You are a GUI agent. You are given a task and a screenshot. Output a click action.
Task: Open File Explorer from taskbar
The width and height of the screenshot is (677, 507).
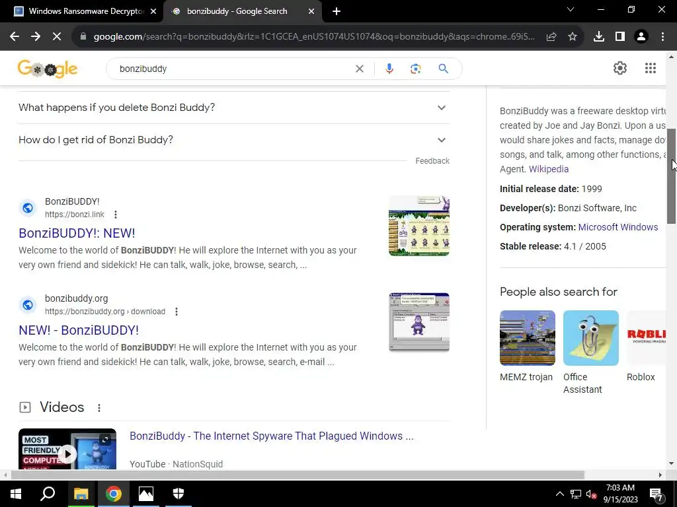[81, 494]
